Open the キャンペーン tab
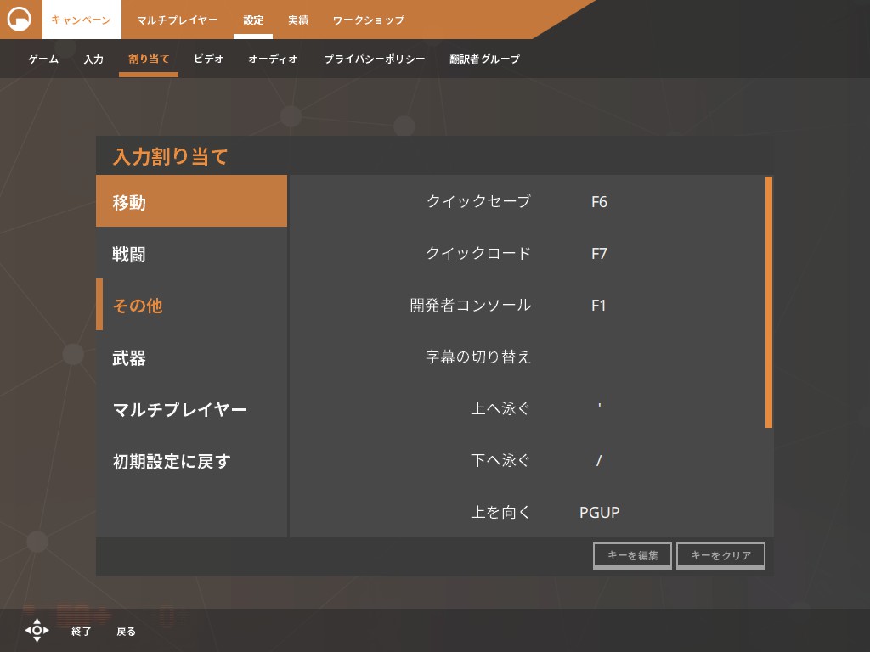870x652 pixels. tap(82, 20)
